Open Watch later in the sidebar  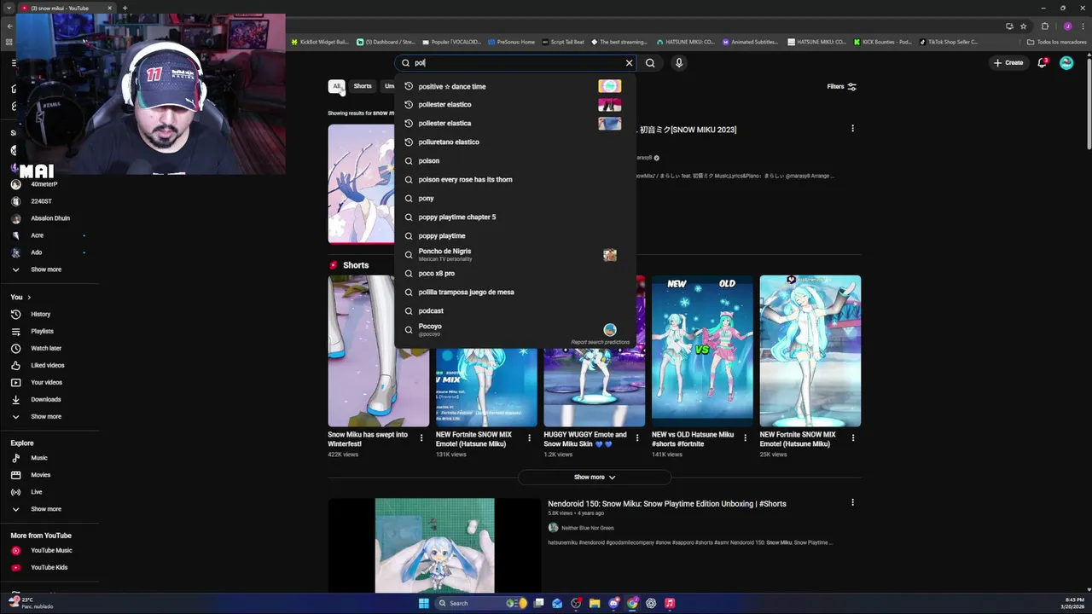(x=49, y=348)
